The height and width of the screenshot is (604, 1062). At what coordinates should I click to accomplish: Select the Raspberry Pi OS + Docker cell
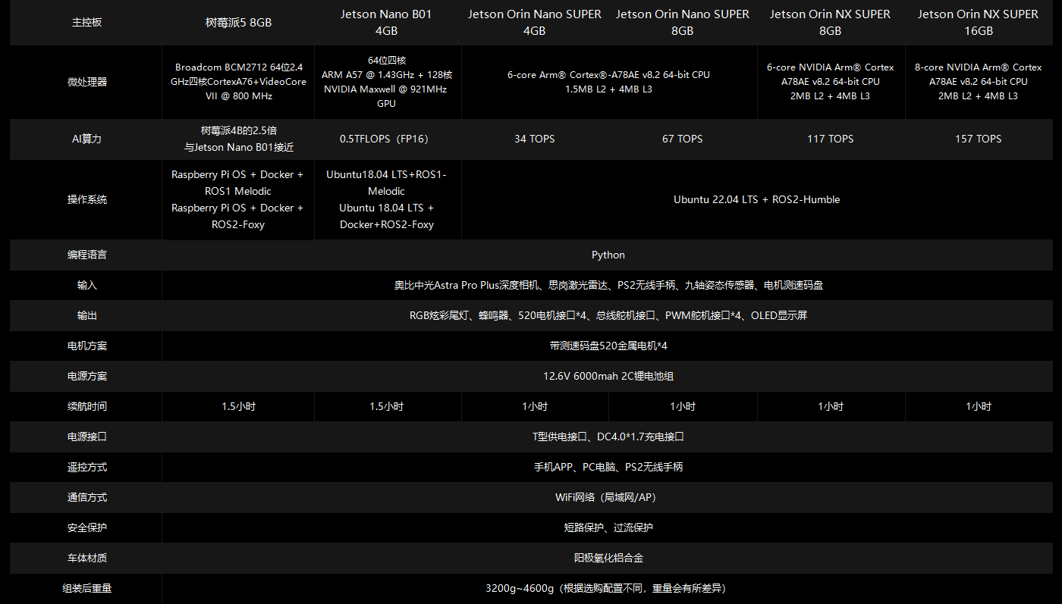point(238,199)
